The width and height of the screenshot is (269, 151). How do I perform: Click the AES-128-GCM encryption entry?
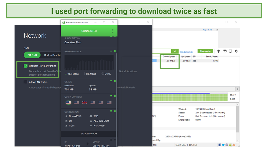tap(99, 121)
